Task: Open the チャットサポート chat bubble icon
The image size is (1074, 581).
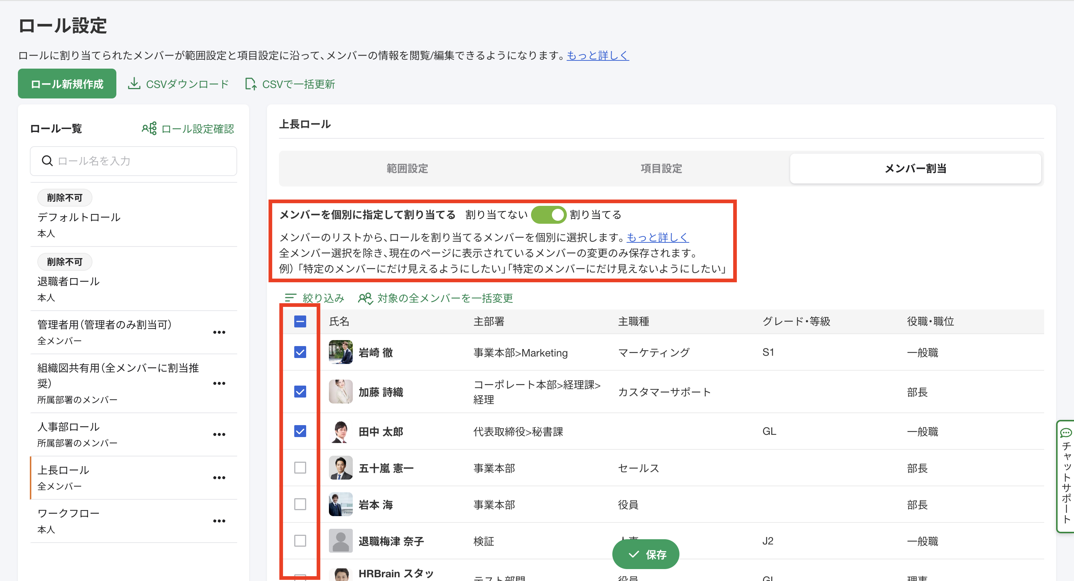Action: (x=1066, y=433)
